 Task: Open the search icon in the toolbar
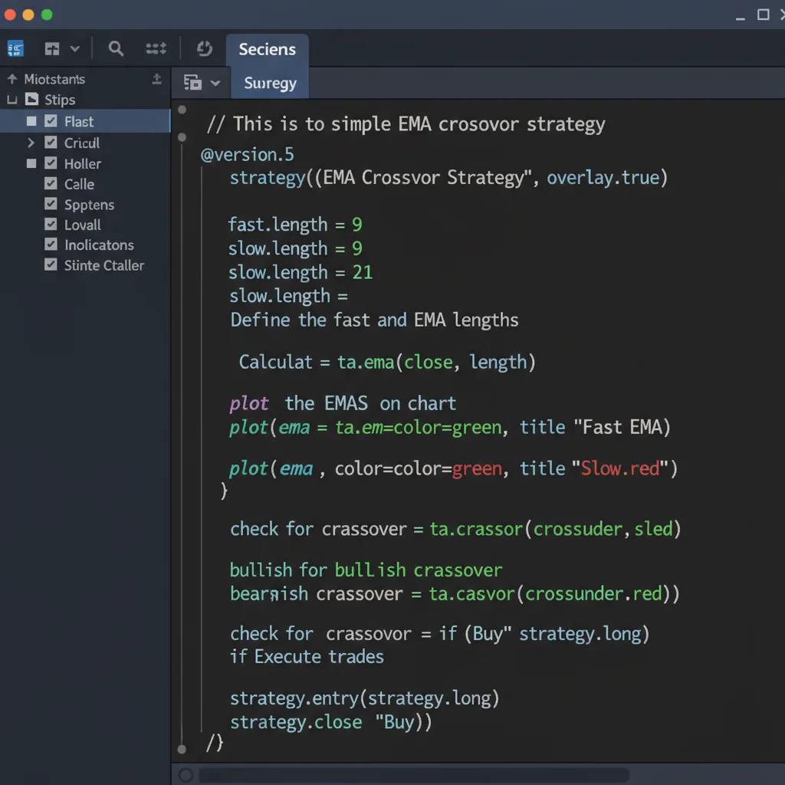click(116, 48)
